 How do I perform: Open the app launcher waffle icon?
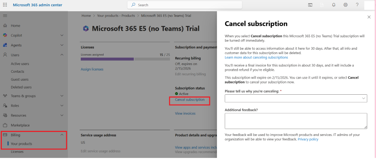5,5
